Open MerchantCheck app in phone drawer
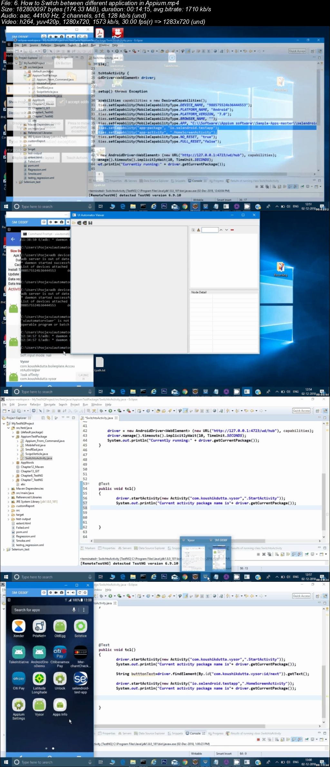This screenshot has width=330, height=767. [x=81, y=657]
